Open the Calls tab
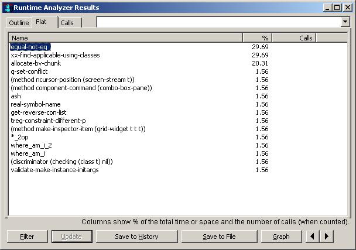This screenshot has width=356, height=250. click(70, 23)
